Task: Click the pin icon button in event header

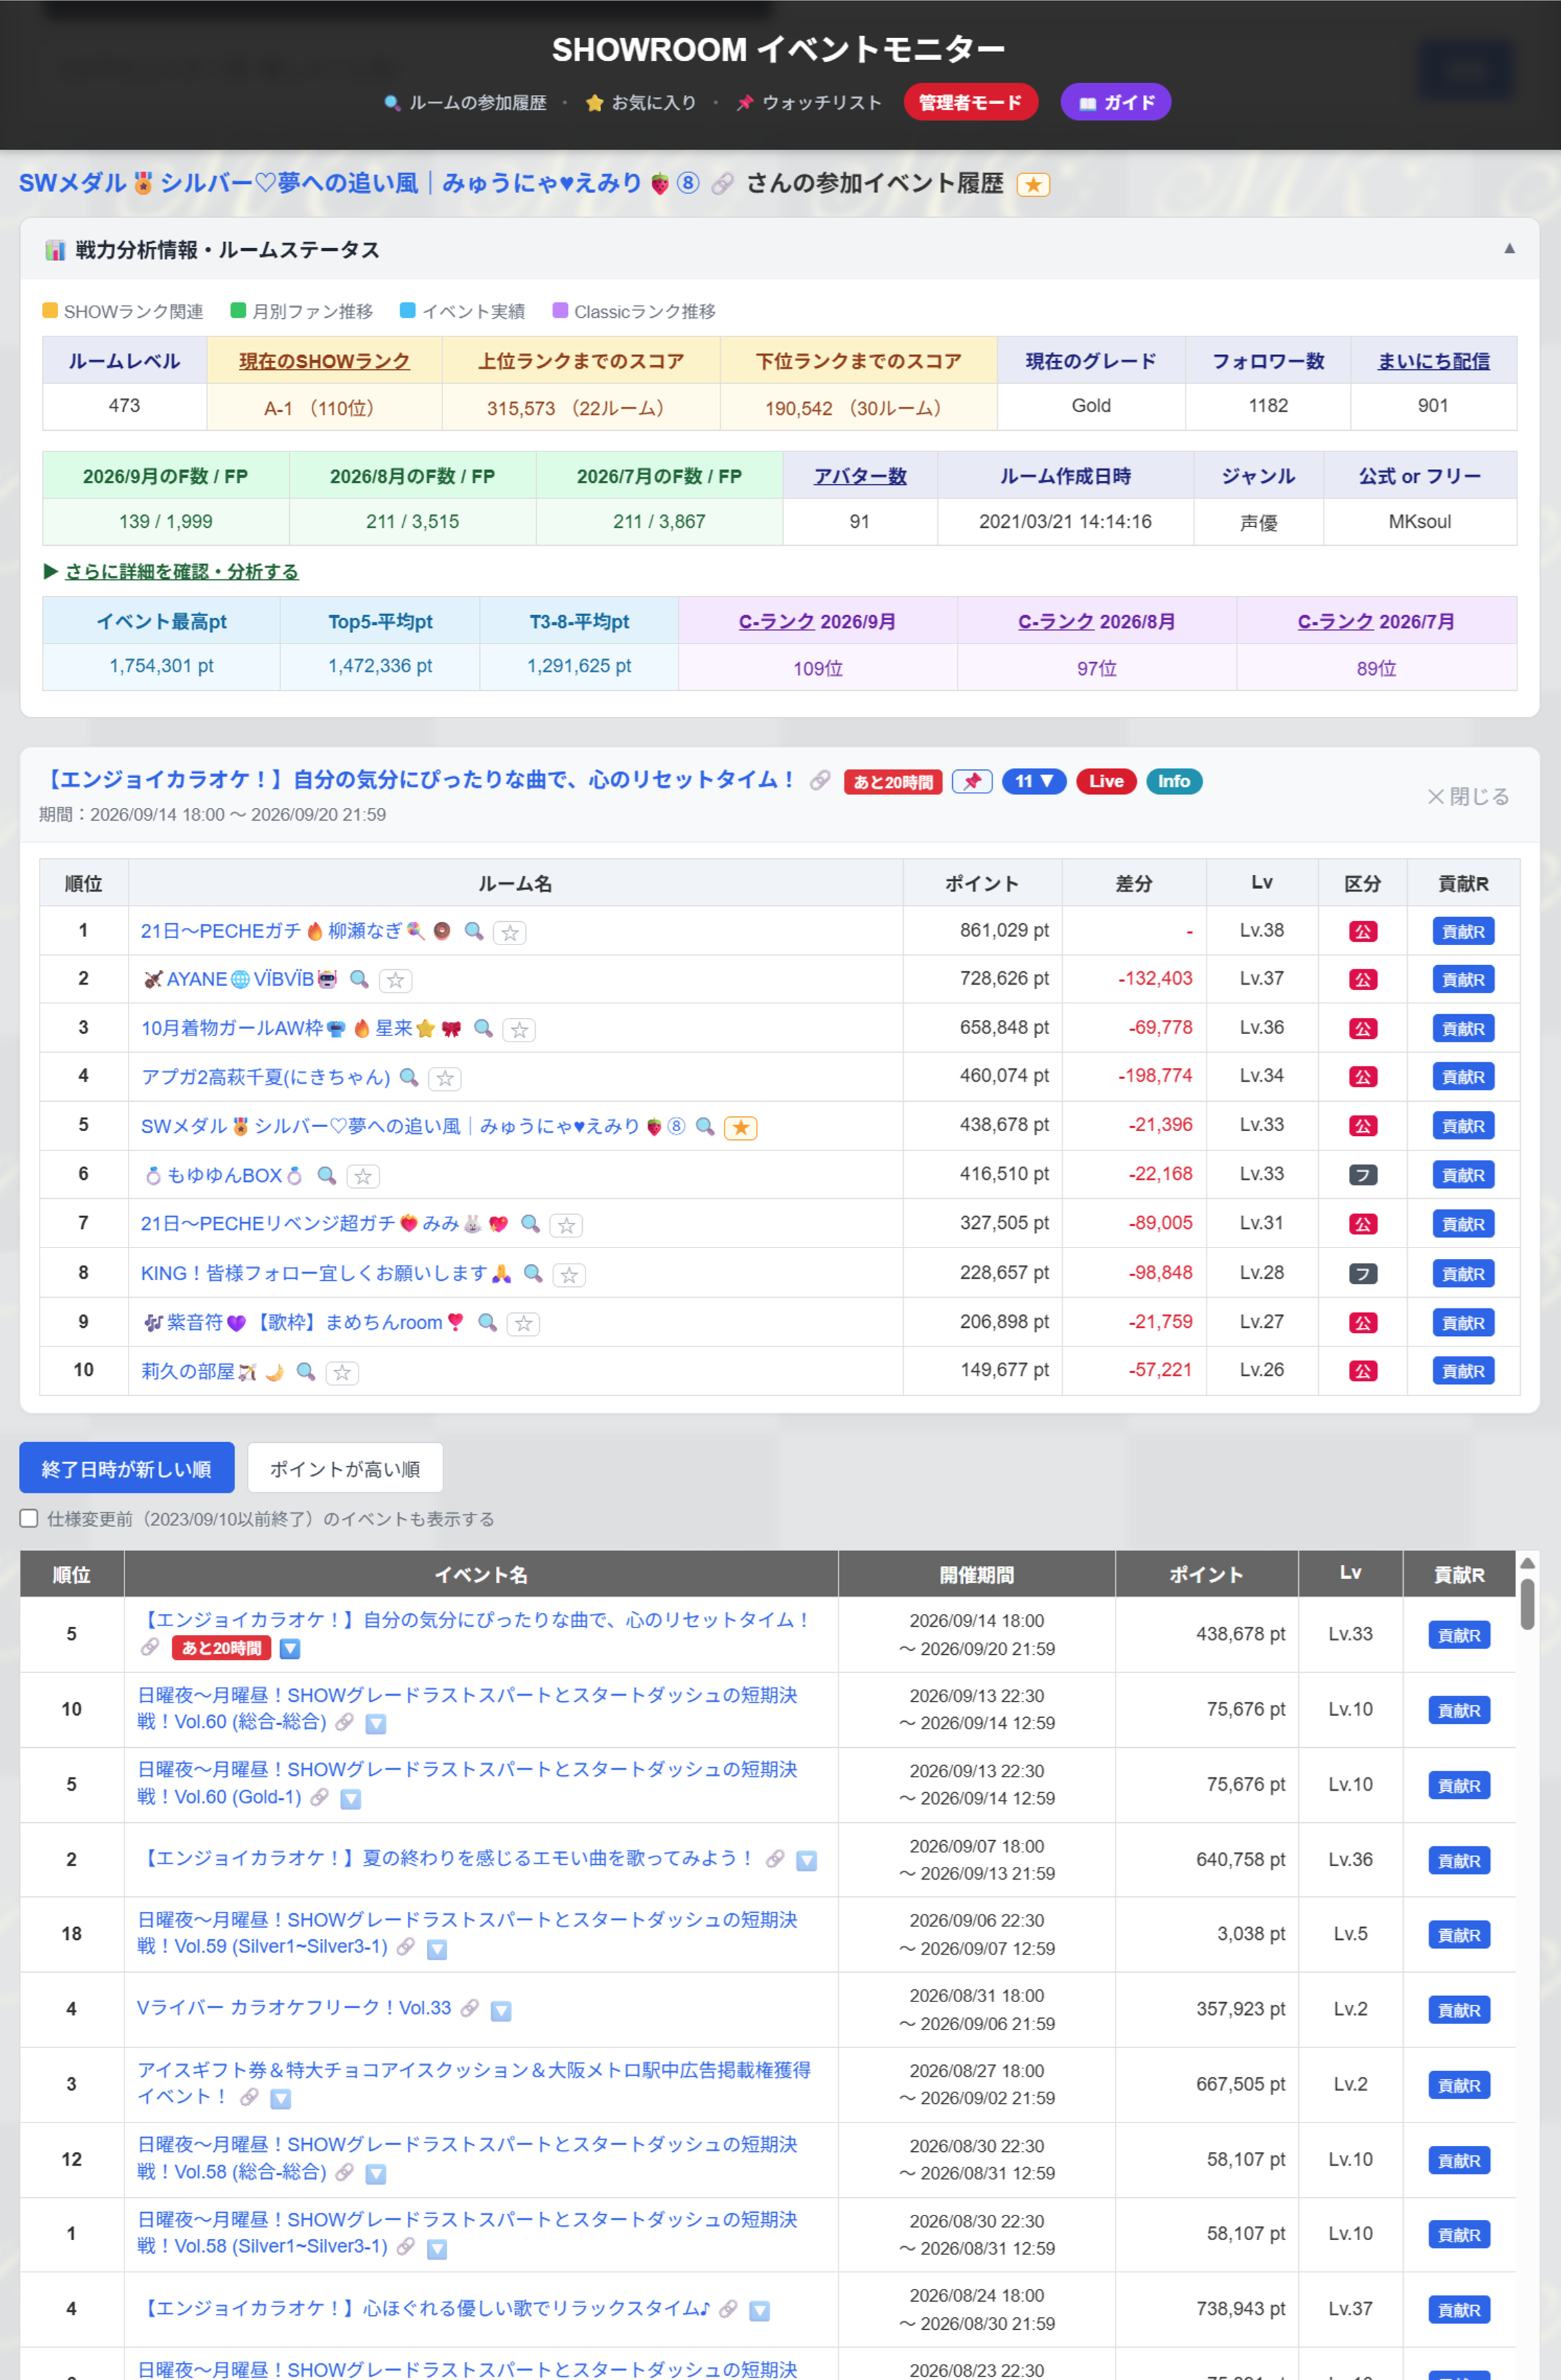Action: point(971,781)
